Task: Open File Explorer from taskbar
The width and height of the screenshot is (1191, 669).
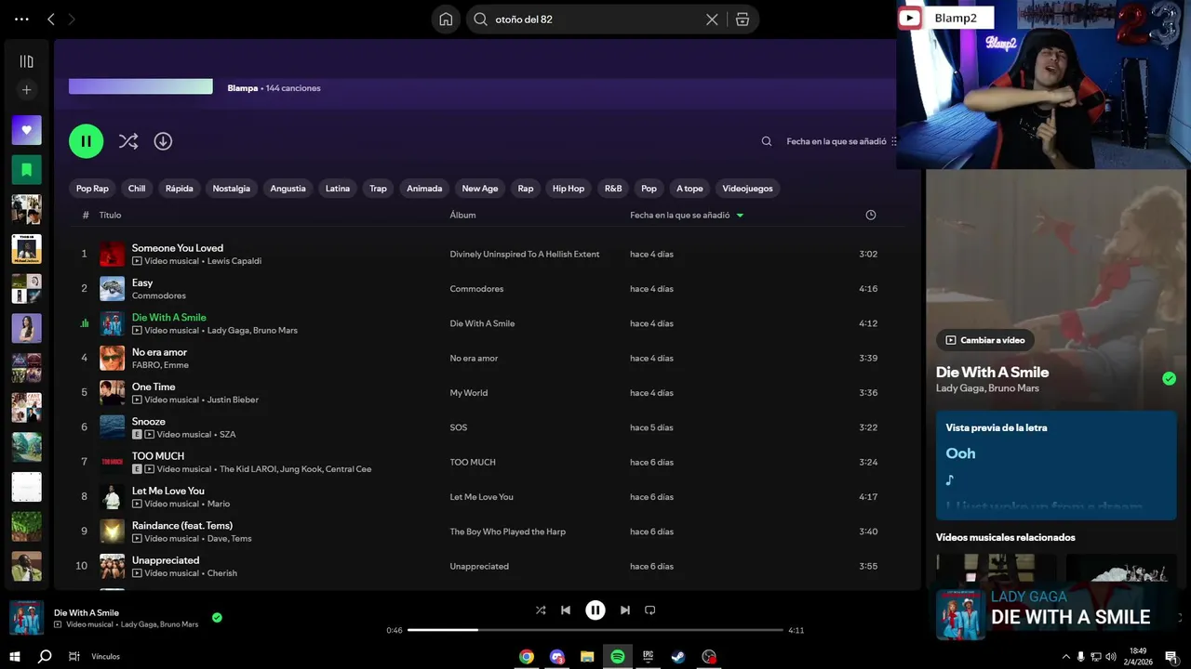Action: click(x=587, y=656)
